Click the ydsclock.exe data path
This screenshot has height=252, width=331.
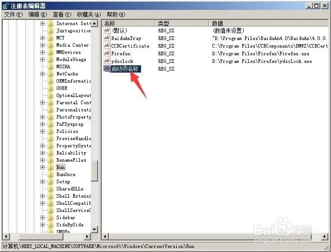(x=262, y=62)
